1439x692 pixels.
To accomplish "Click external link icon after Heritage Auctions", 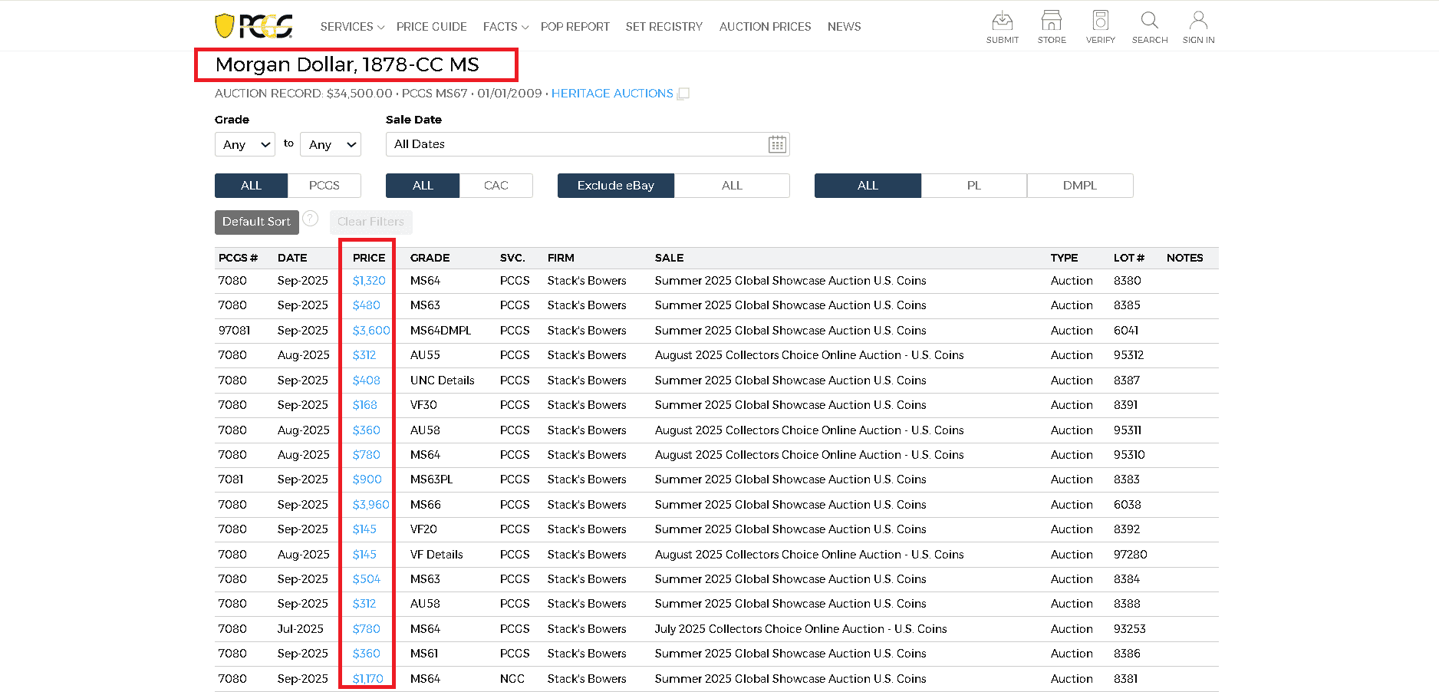I will click(x=683, y=94).
